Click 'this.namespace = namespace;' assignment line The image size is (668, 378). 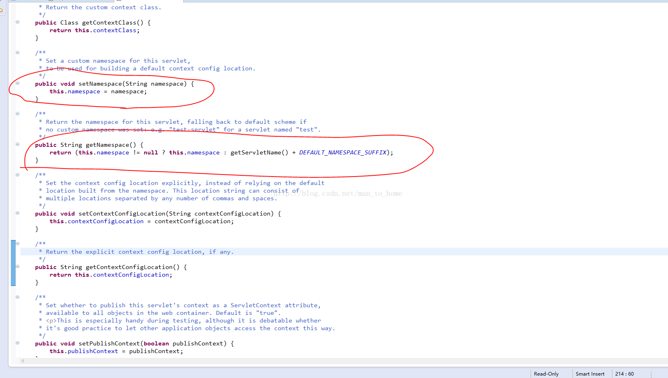tap(98, 91)
